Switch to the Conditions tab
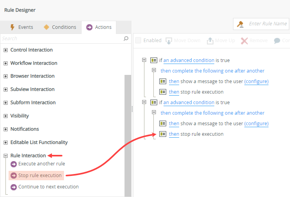Viewport: 290px width, 197px height. click(60, 27)
